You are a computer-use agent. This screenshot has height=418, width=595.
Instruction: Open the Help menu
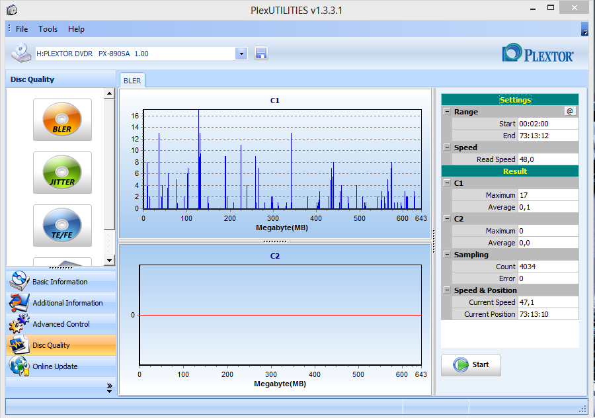76,29
